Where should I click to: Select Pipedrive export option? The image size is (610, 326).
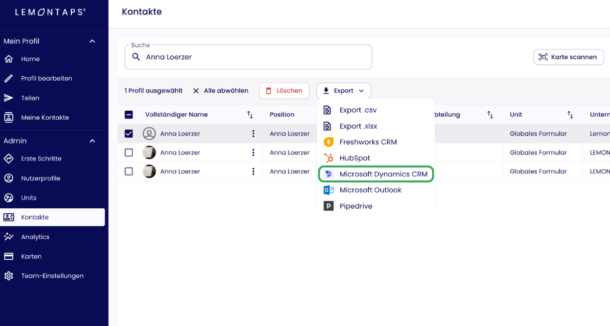click(x=376, y=206)
